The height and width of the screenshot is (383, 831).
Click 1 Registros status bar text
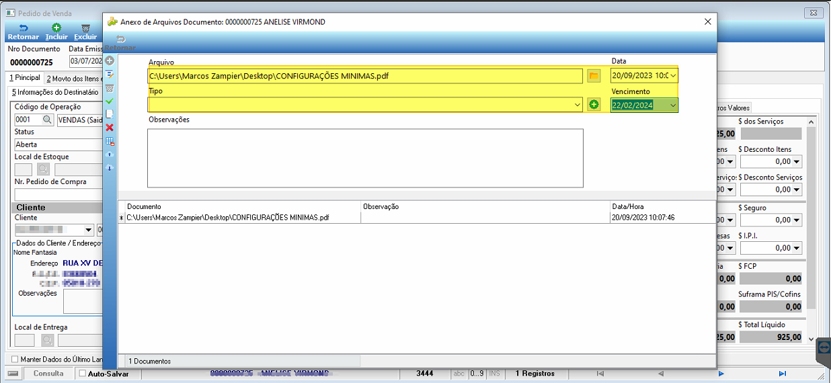[535, 374]
